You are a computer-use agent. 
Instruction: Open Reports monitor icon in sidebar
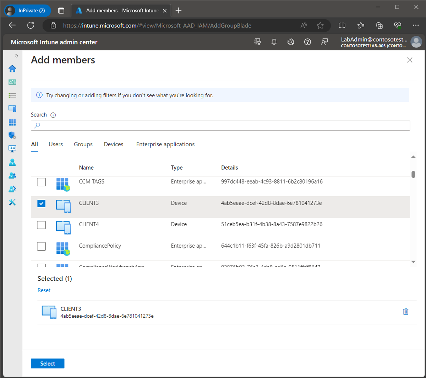12,149
